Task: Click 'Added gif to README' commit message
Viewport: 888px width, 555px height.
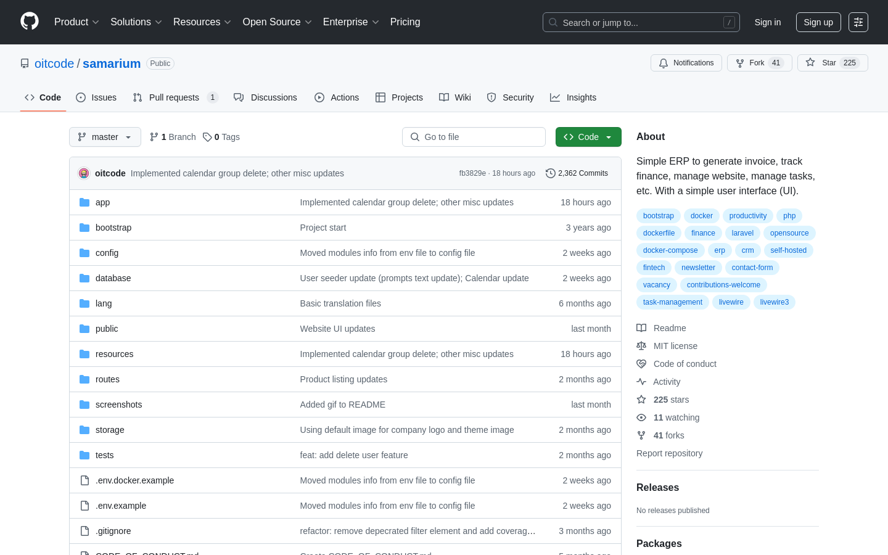Action: pyautogui.click(x=342, y=405)
